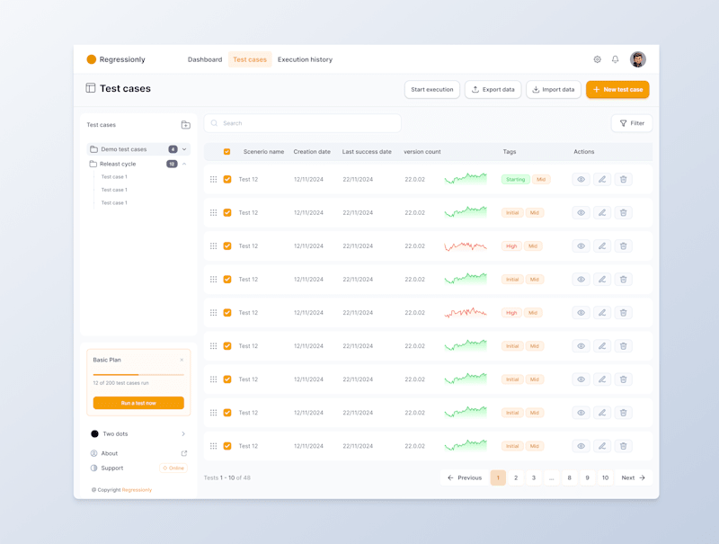Uncheck the fifth test row checkbox
719x544 pixels.
click(x=227, y=313)
